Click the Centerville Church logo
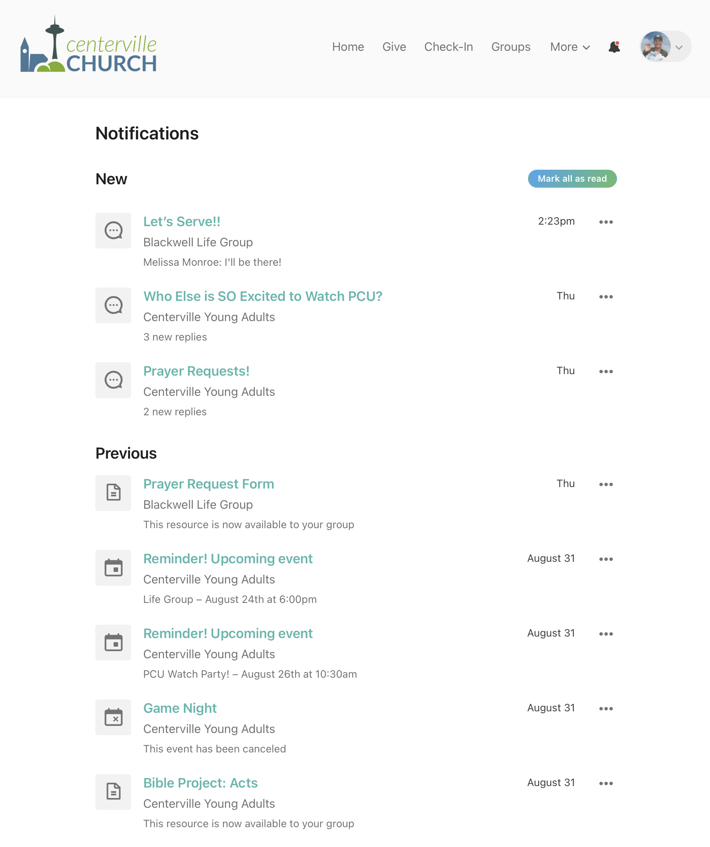Image resolution: width=710 pixels, height=847 pixels. pos(89,45)
